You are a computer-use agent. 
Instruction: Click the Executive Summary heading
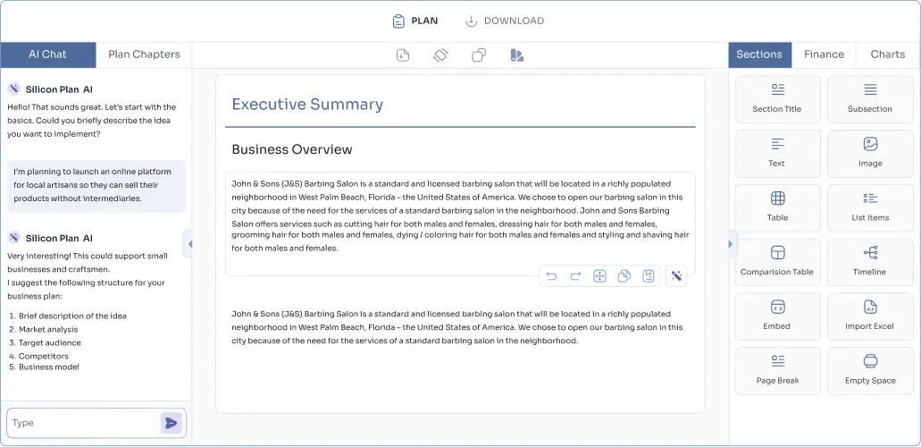[307, 104]
